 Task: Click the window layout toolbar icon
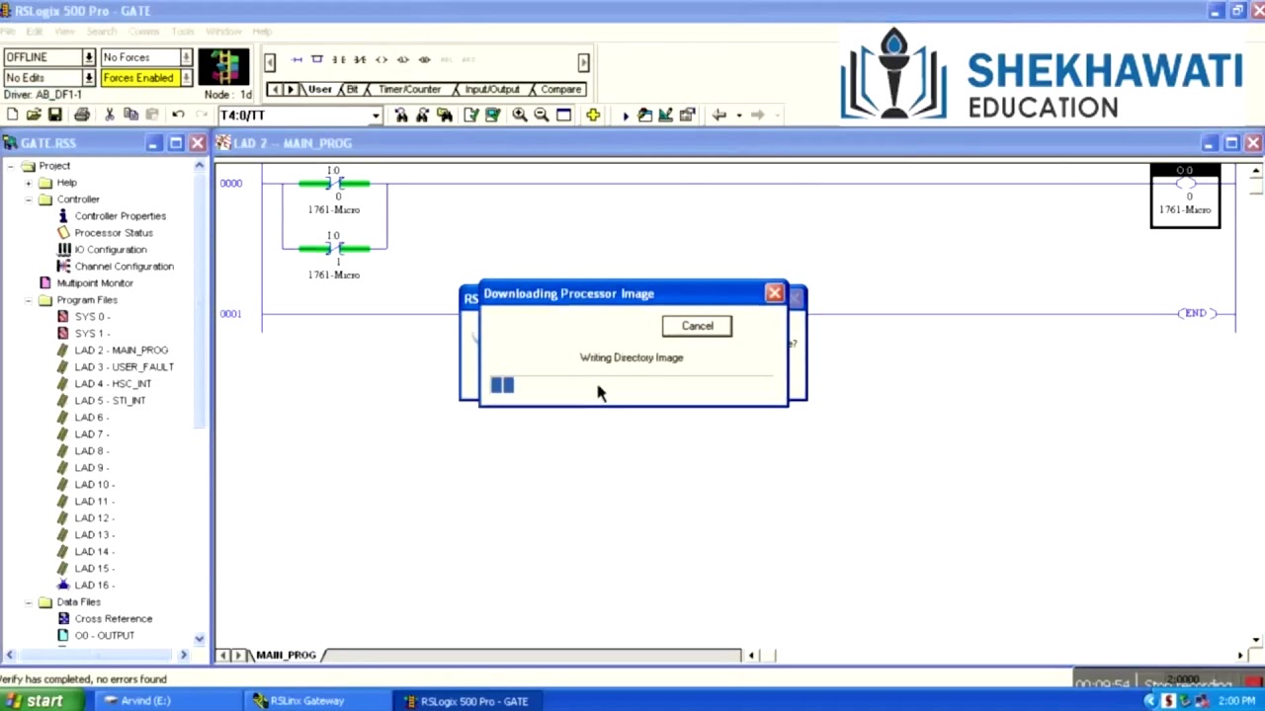tap(563, 116)
